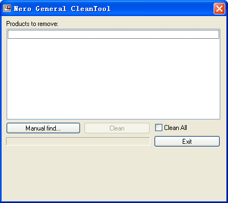Click the Nero CleanTool title bar icon
The width and height of the screenshot is (228, 203).
7,8
